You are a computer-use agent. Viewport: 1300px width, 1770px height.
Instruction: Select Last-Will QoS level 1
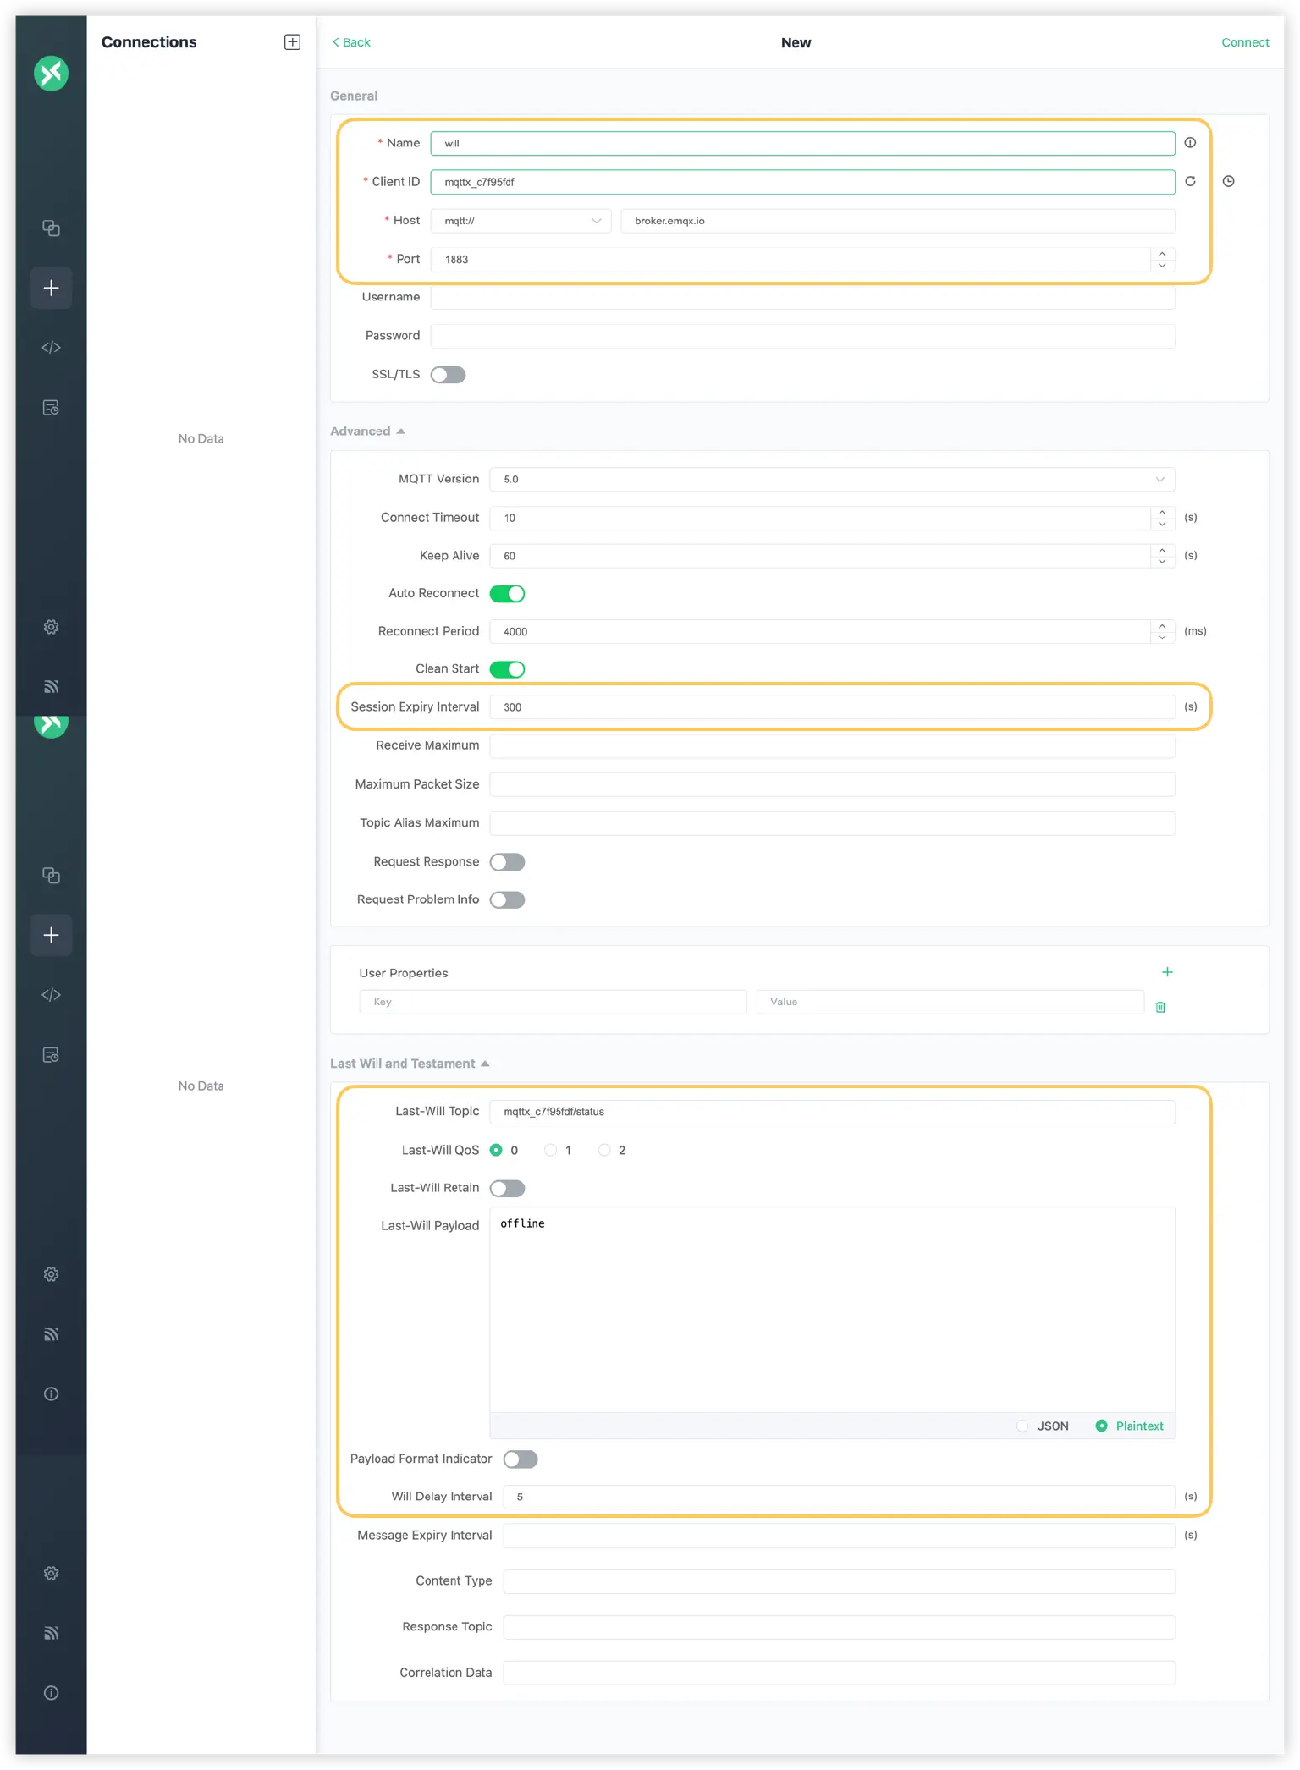pyautogui.click(x=551, y=1150)
